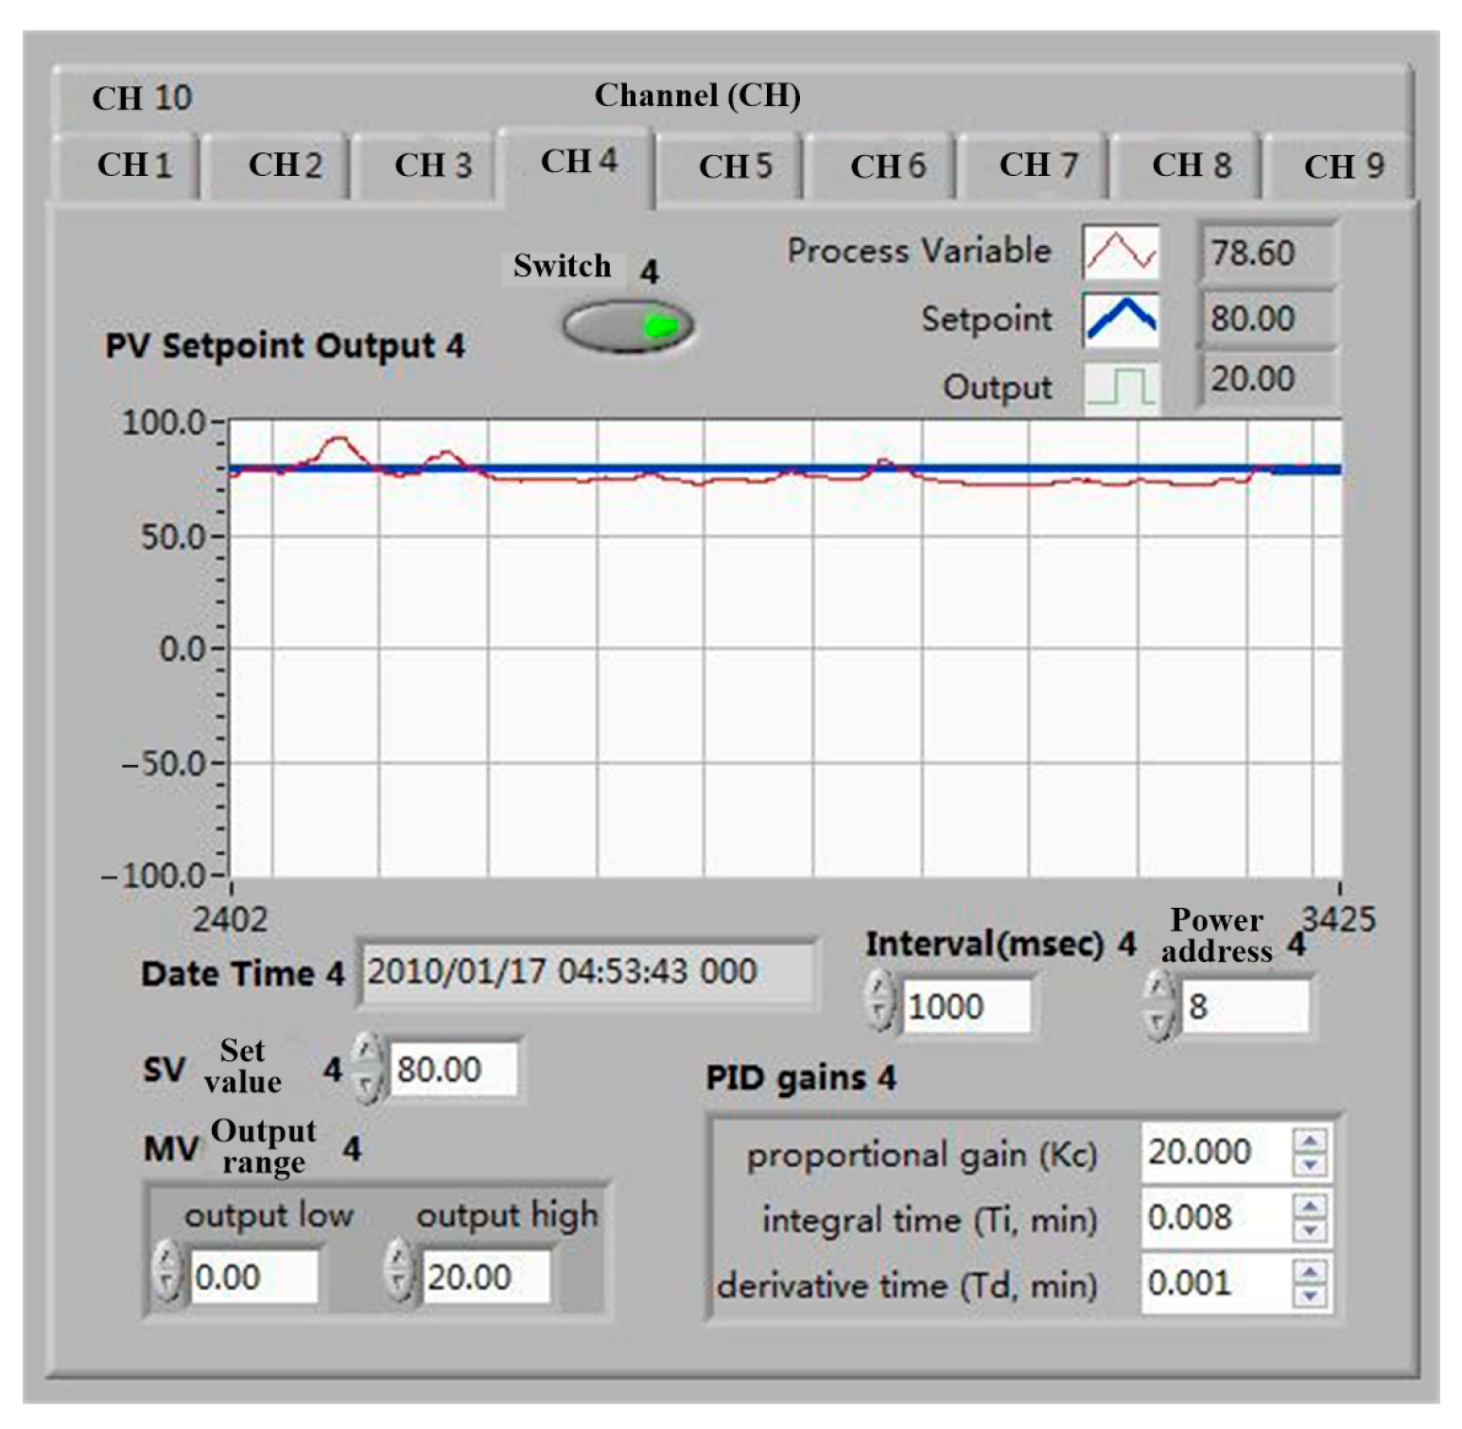Click the derivative time (Td) spinner arrows
The image size is (1462, 1429).
tap(1310, 1283)
